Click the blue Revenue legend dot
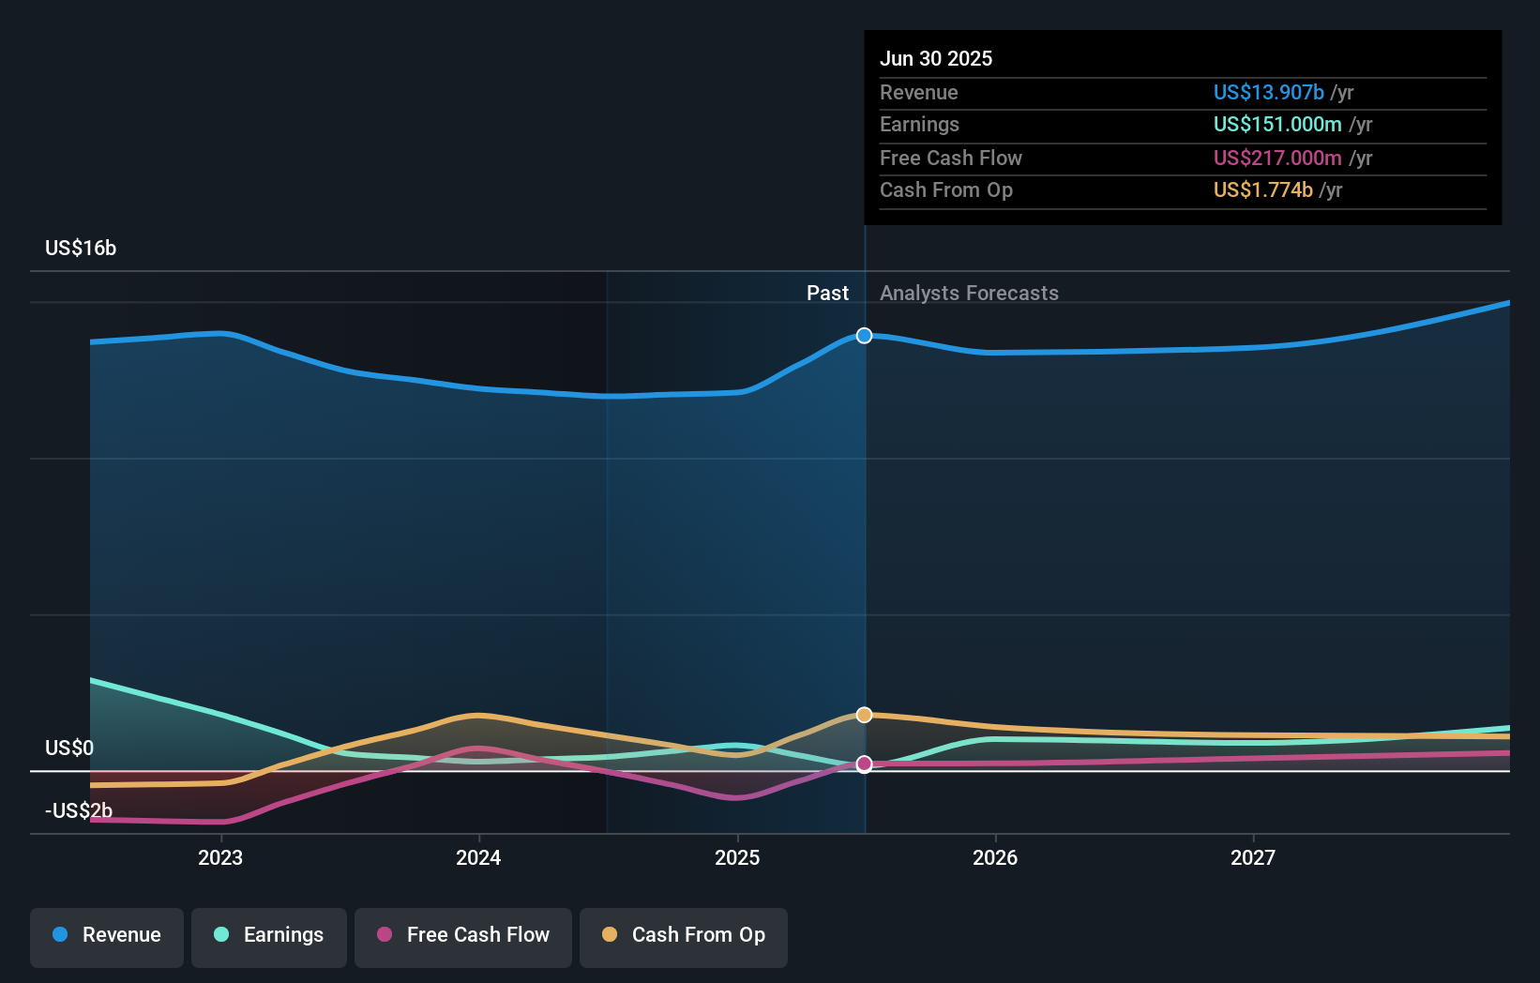The width and height of the screenshot is (1540, 983). click(x=60, y=934)
